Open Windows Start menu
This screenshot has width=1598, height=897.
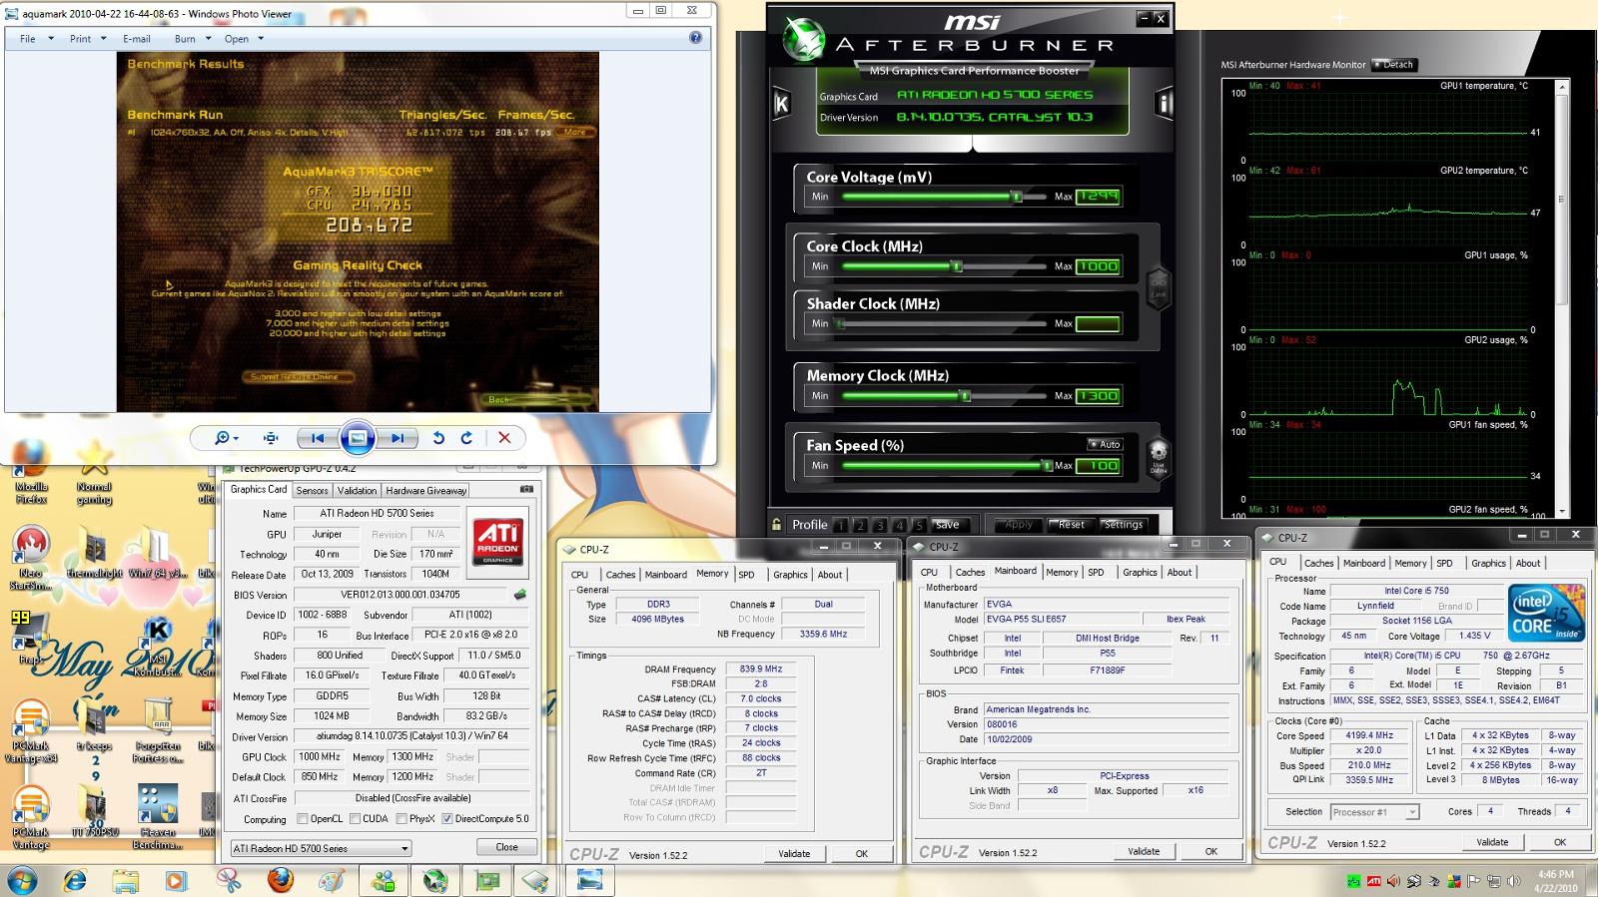pyautogui.click(x=22, y=881)
